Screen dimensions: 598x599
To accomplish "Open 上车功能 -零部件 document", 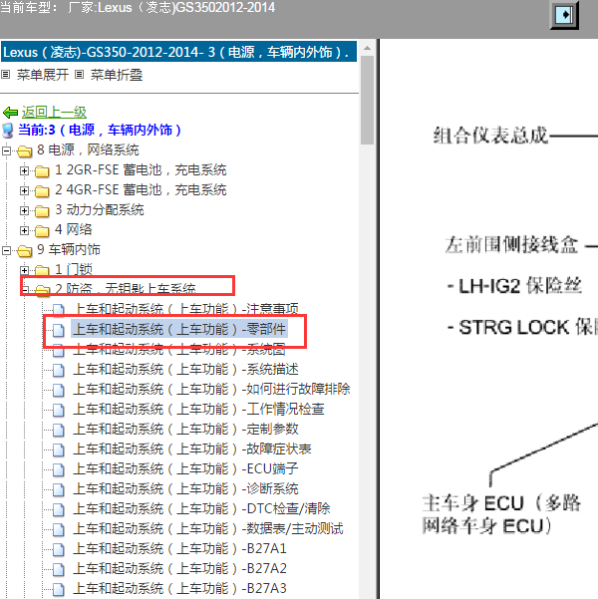I will point(179,329).
